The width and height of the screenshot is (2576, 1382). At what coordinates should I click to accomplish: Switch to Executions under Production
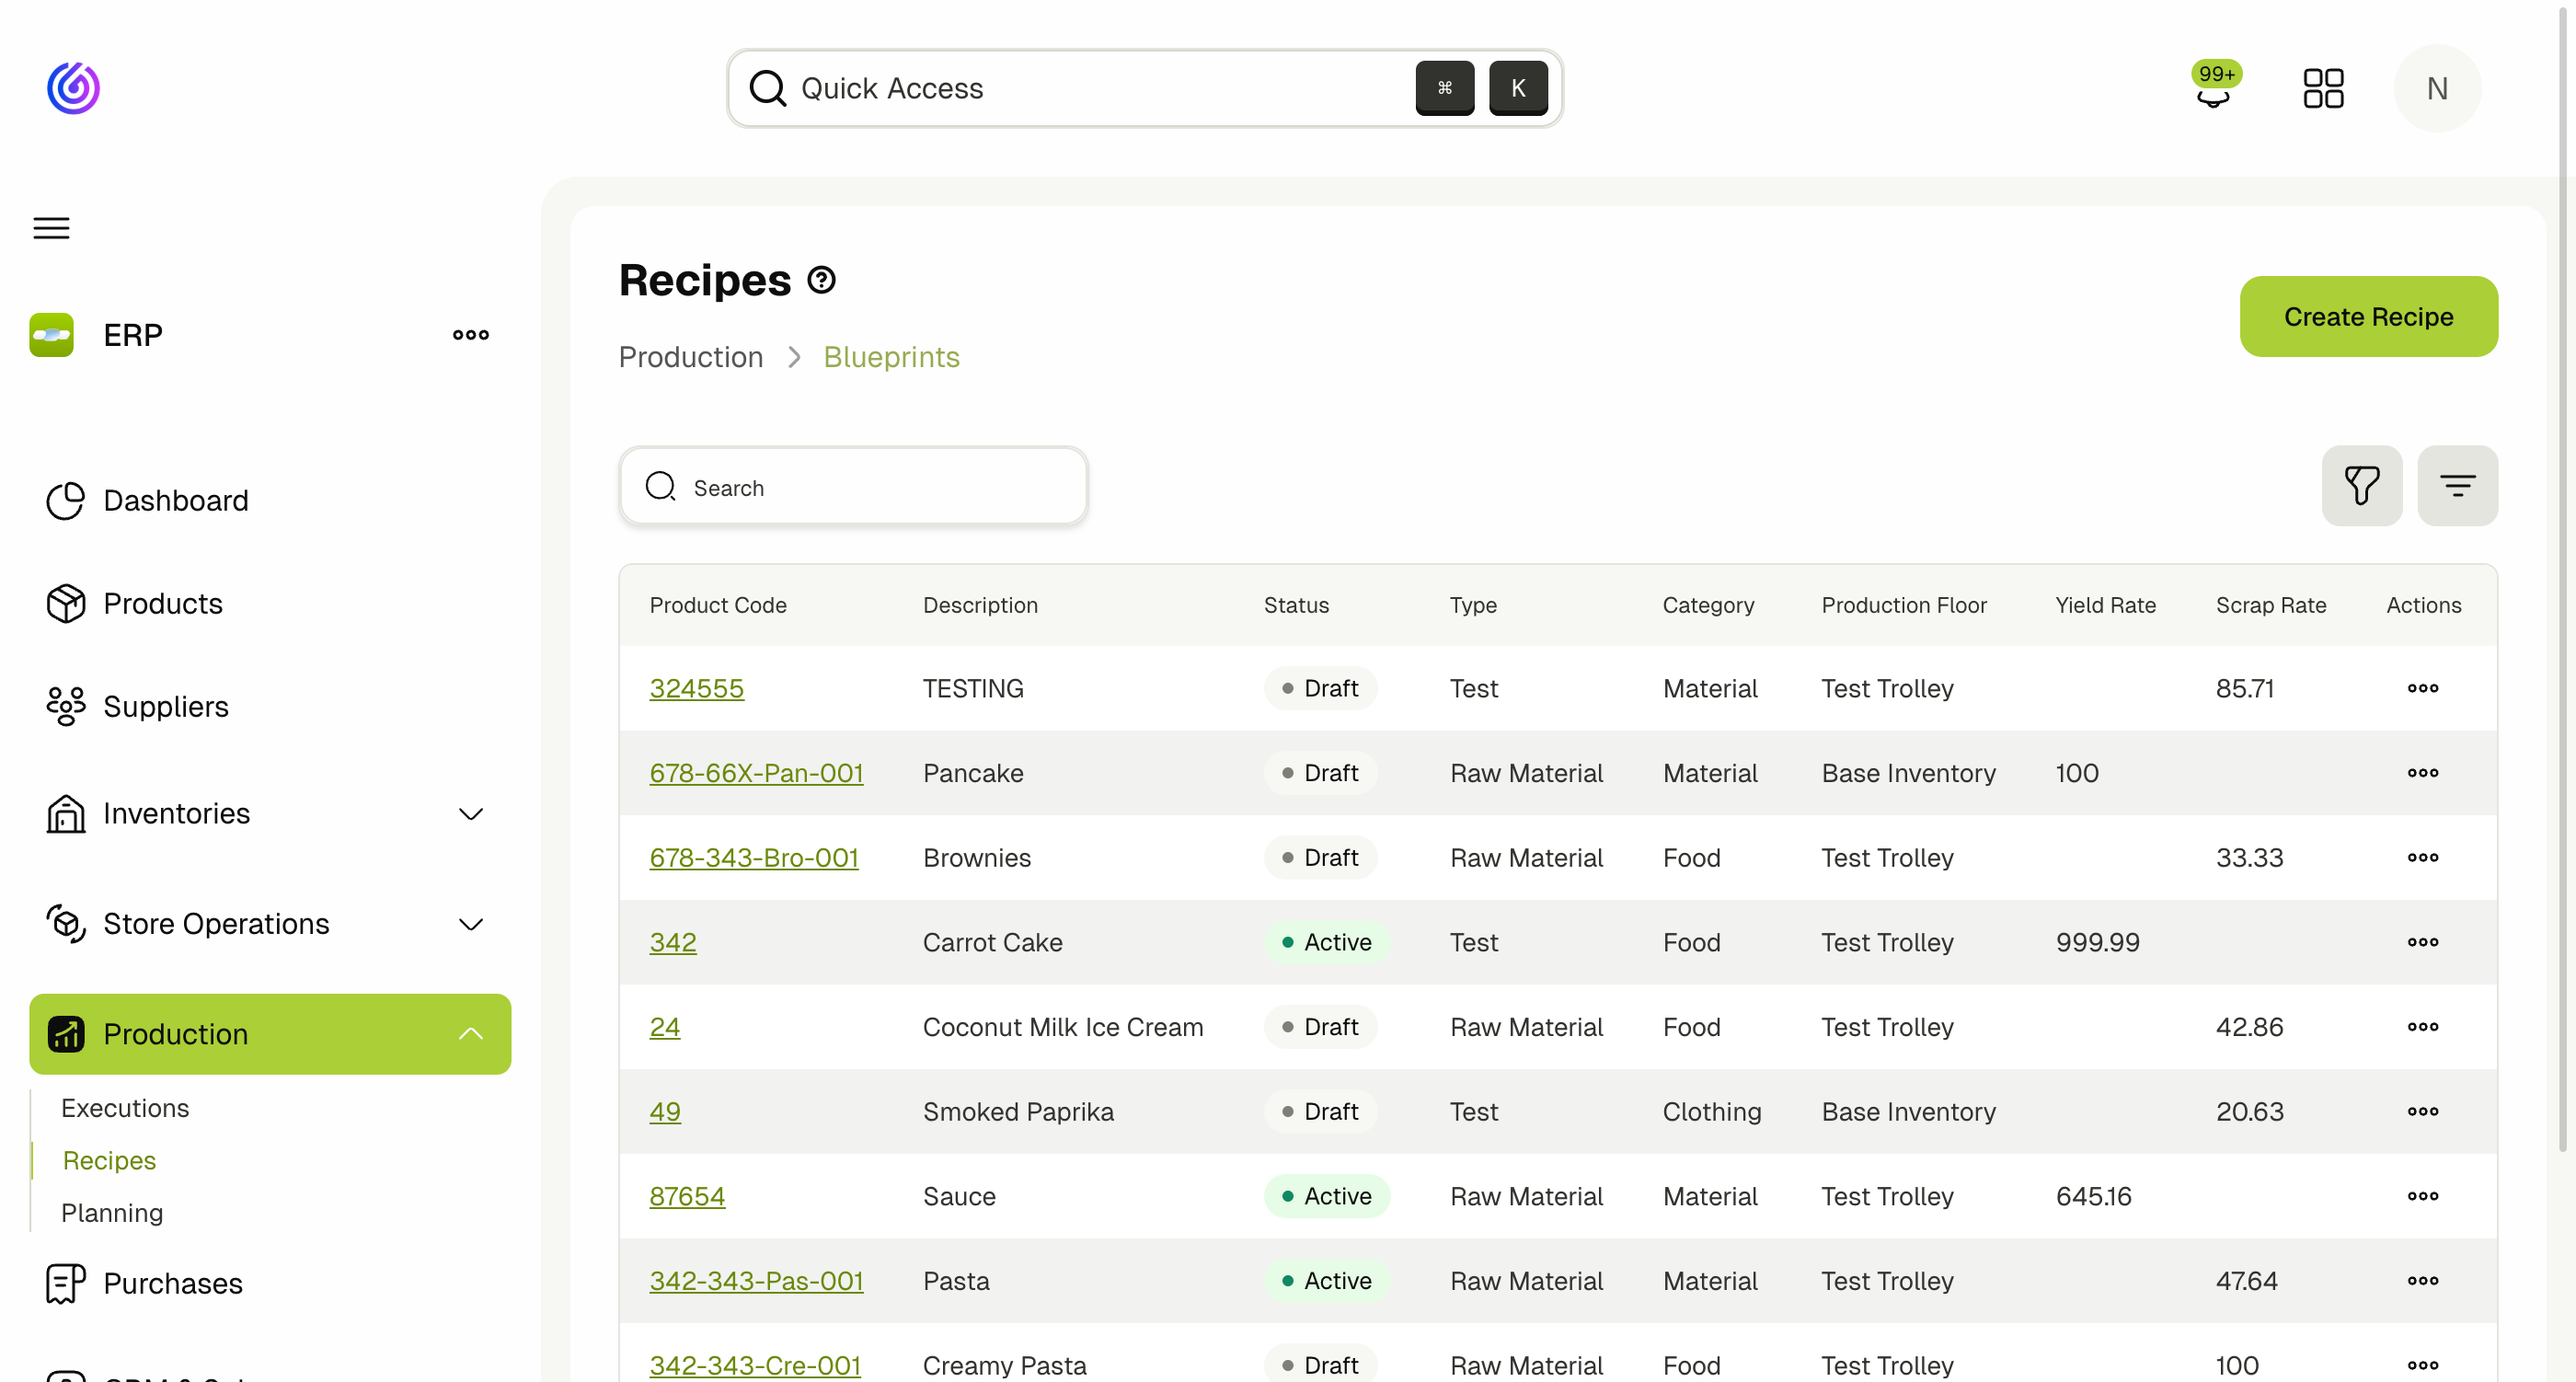124,1108
